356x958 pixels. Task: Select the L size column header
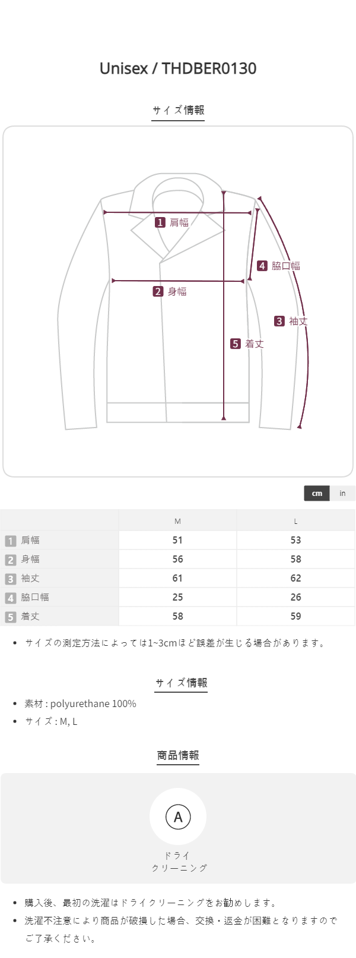pyautogui.click(x=295, y=521)
